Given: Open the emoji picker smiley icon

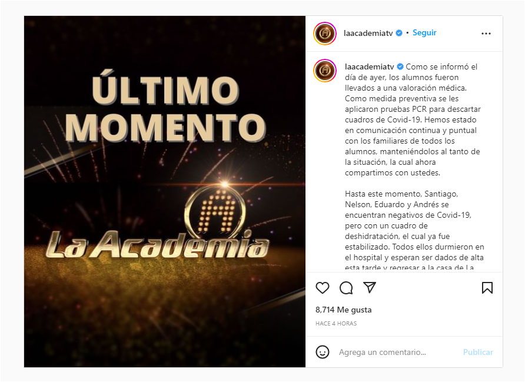Looking at the screenshot, I should point(323,352).
